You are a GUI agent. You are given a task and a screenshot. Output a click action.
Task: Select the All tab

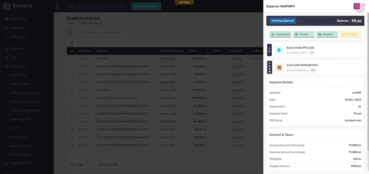pos(72,43)
